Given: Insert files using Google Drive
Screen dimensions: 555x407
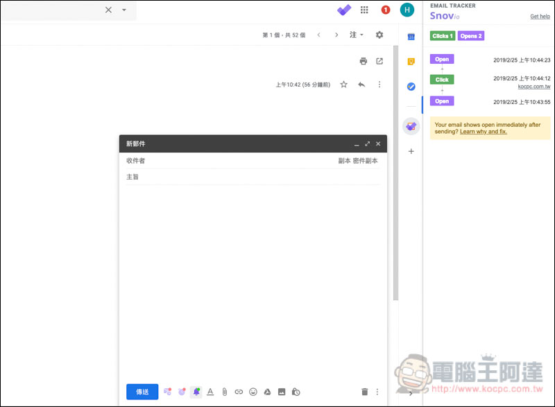Looking at the screenshot, I should point(267,392).
